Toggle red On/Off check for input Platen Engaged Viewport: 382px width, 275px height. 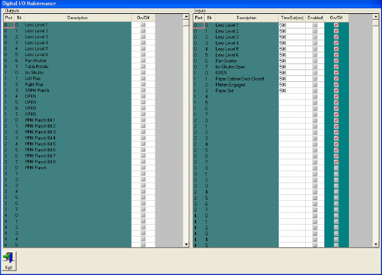pyautogui.click(x=336, y=85)
